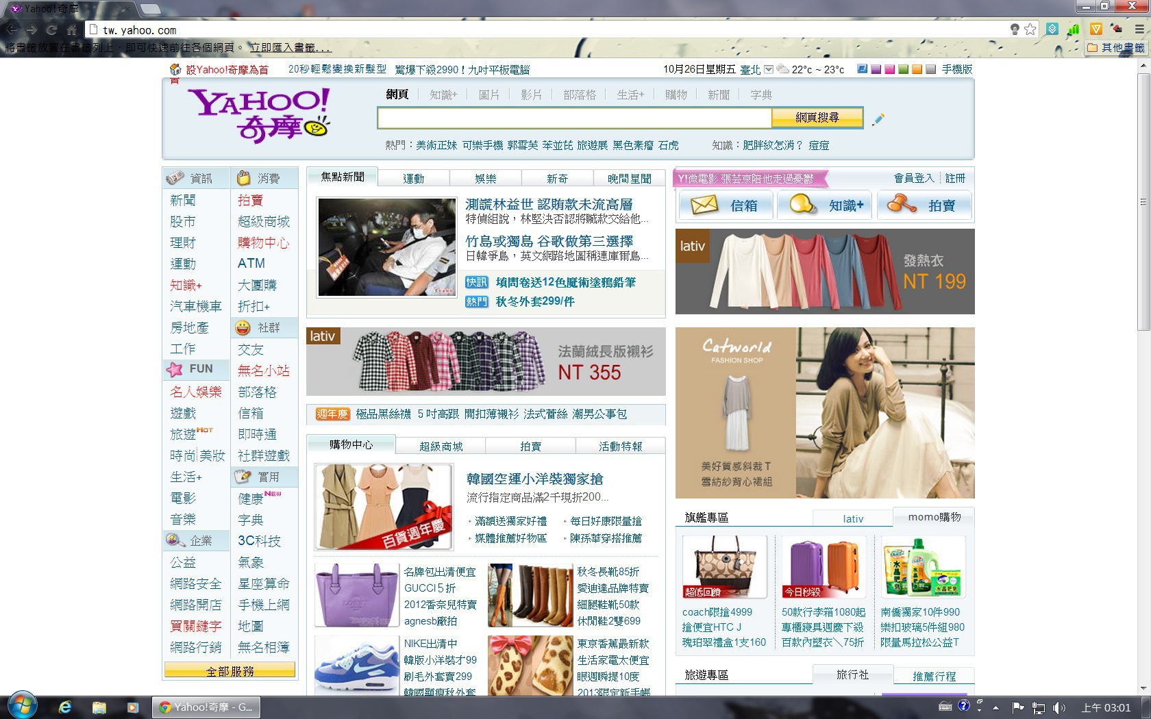Switch search category to 圖片
Image resolution: width=1151 pixels, height=719 pixels.
[489, 94]
